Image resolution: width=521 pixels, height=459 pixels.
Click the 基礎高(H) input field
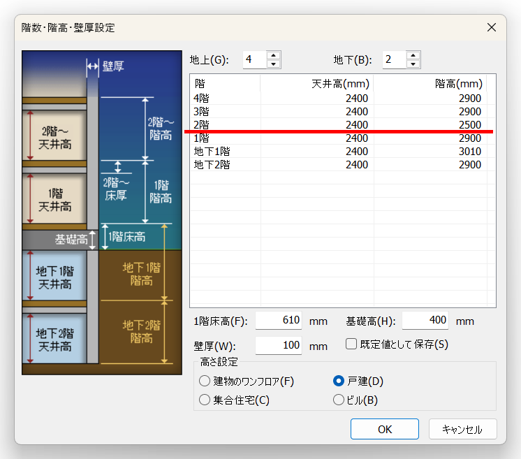[x=424, y=321]
